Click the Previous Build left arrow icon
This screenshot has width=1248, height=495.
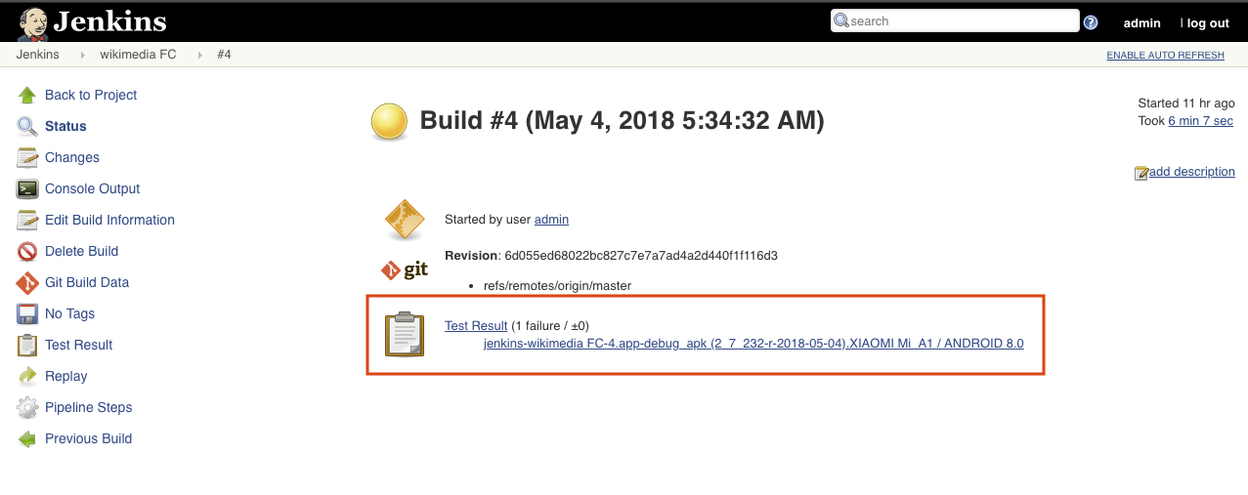(27, 438)
